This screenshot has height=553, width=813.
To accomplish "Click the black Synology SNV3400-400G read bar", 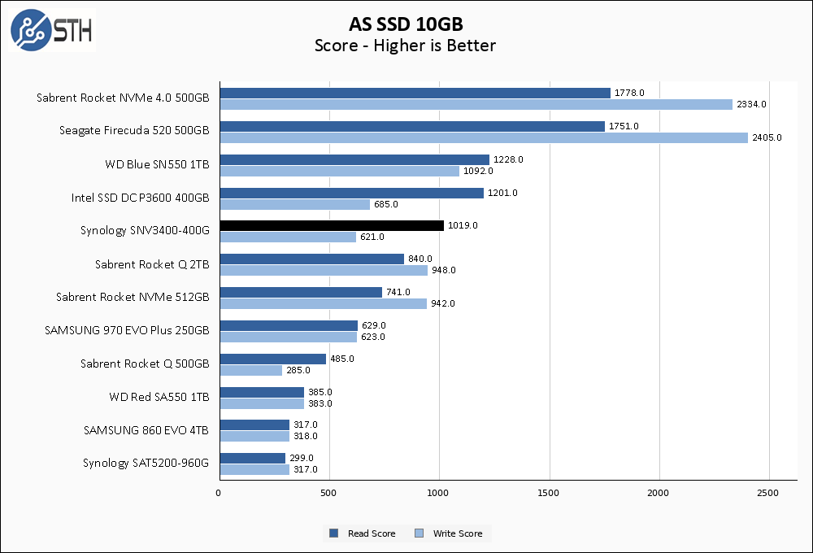I will coord(332,225).
